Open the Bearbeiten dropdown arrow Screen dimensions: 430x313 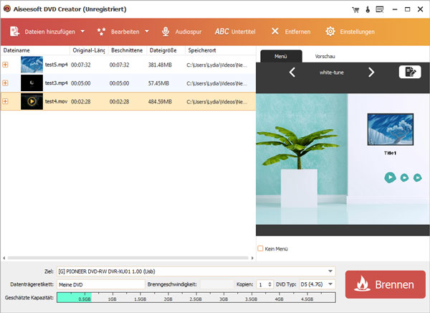[x=147, y=32]
